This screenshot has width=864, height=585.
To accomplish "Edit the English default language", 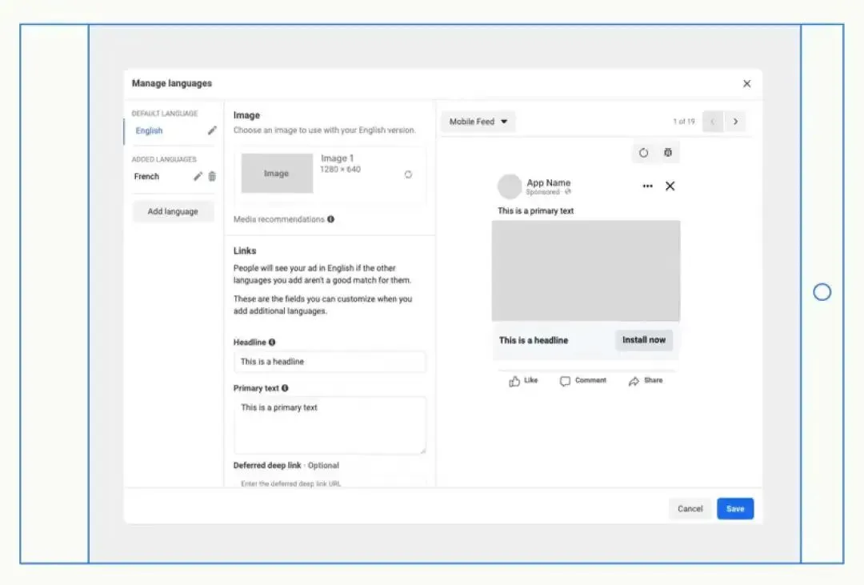I will pos(212,130).
